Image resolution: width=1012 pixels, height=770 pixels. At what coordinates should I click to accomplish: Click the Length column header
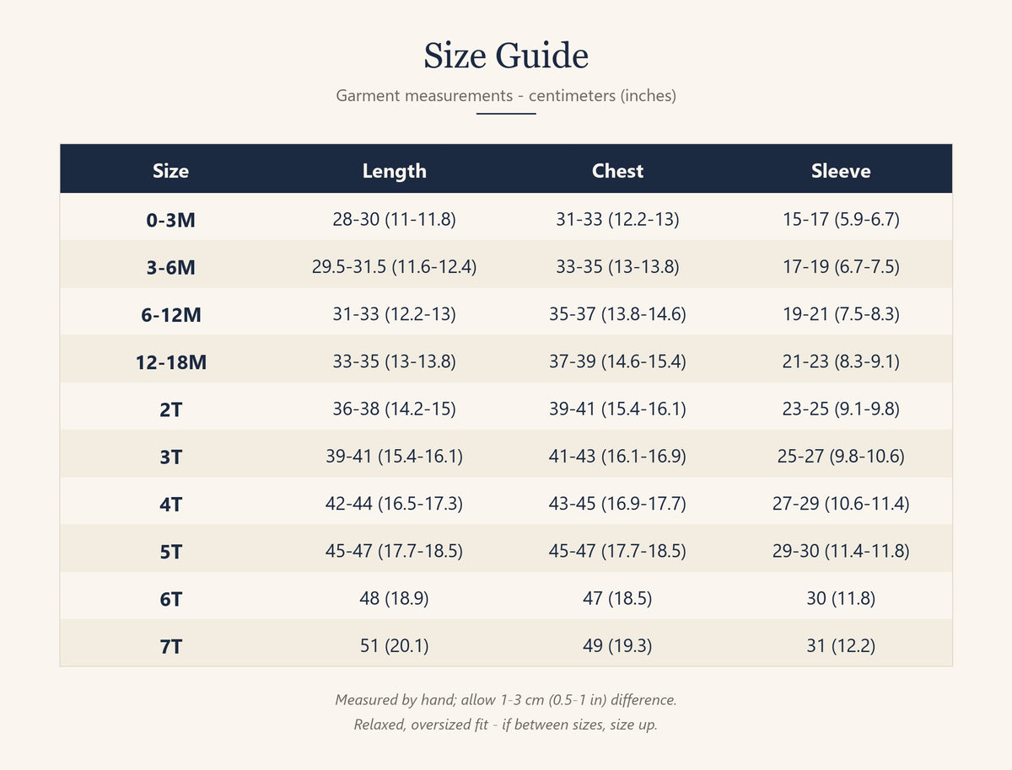point(394,171)
